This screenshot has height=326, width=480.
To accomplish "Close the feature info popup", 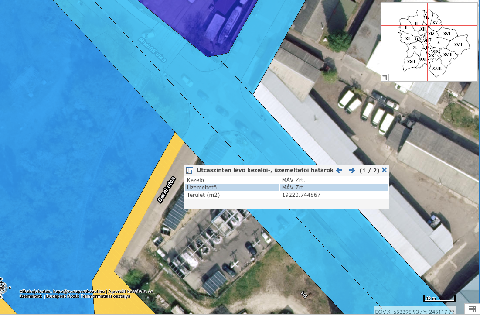I will (x=384, y=170).
